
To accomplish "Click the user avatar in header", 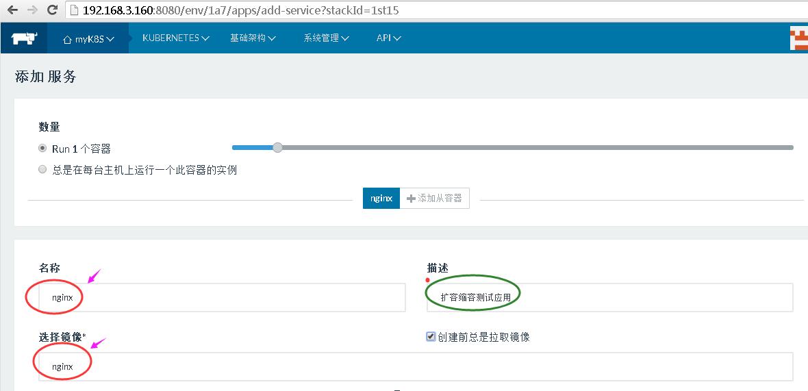I will (798, 39).
